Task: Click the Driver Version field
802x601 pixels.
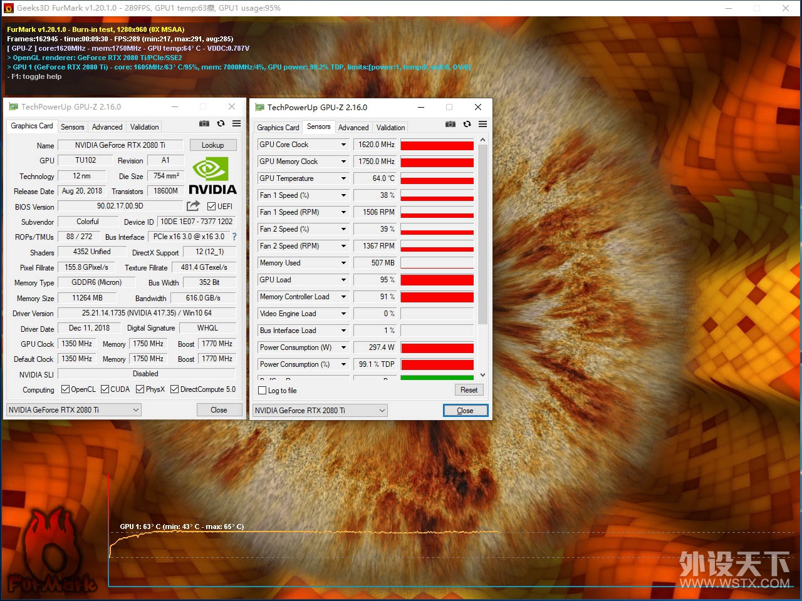Action: 147,313
